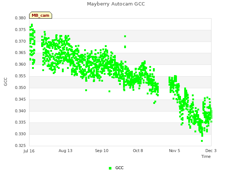
Task: Click the 0.380 y-axis value
Action: point(20,18)
